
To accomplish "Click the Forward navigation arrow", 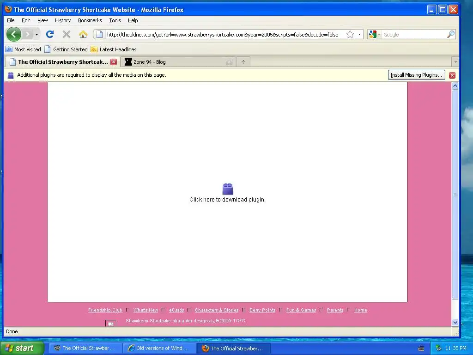I will click(27, 34).
